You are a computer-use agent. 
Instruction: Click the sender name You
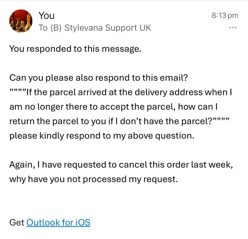pyautogui.click(x=46, y=15)
